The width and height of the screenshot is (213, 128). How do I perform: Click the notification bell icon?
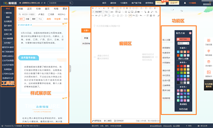(x=185, y=3)
